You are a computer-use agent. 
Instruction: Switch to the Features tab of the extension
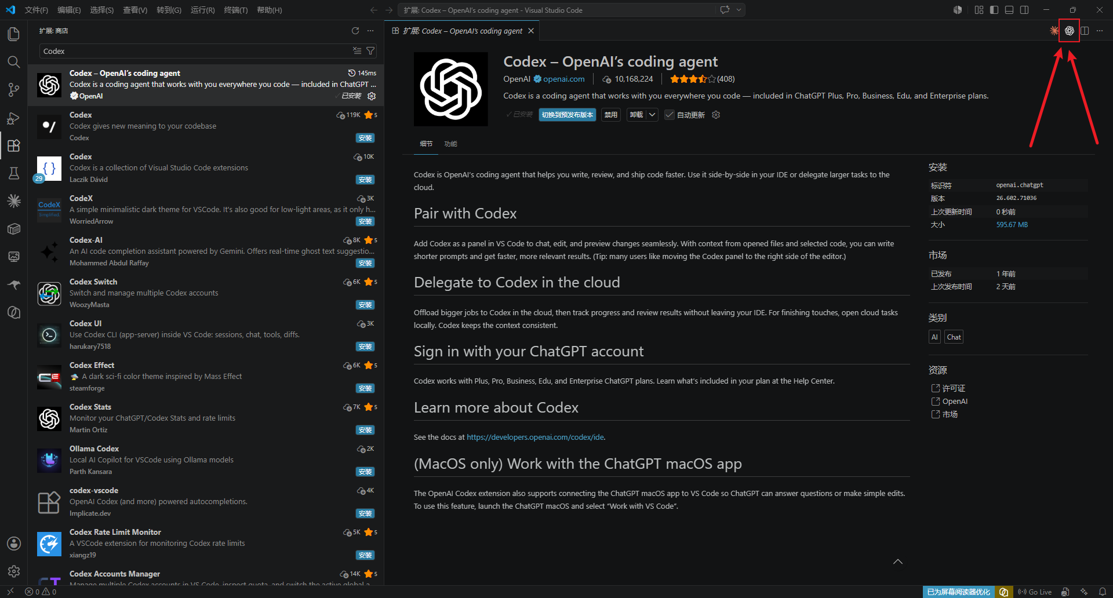point(450,144)
